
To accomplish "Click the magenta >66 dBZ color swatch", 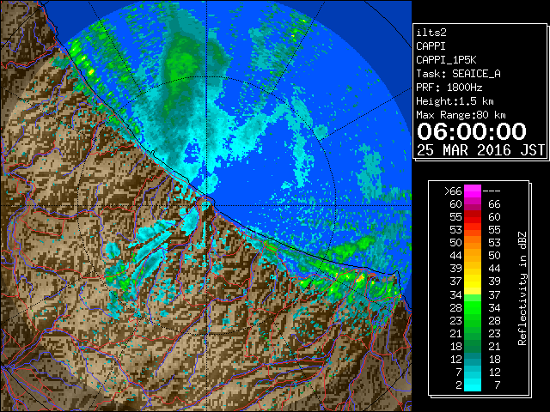I will (473, 191).
